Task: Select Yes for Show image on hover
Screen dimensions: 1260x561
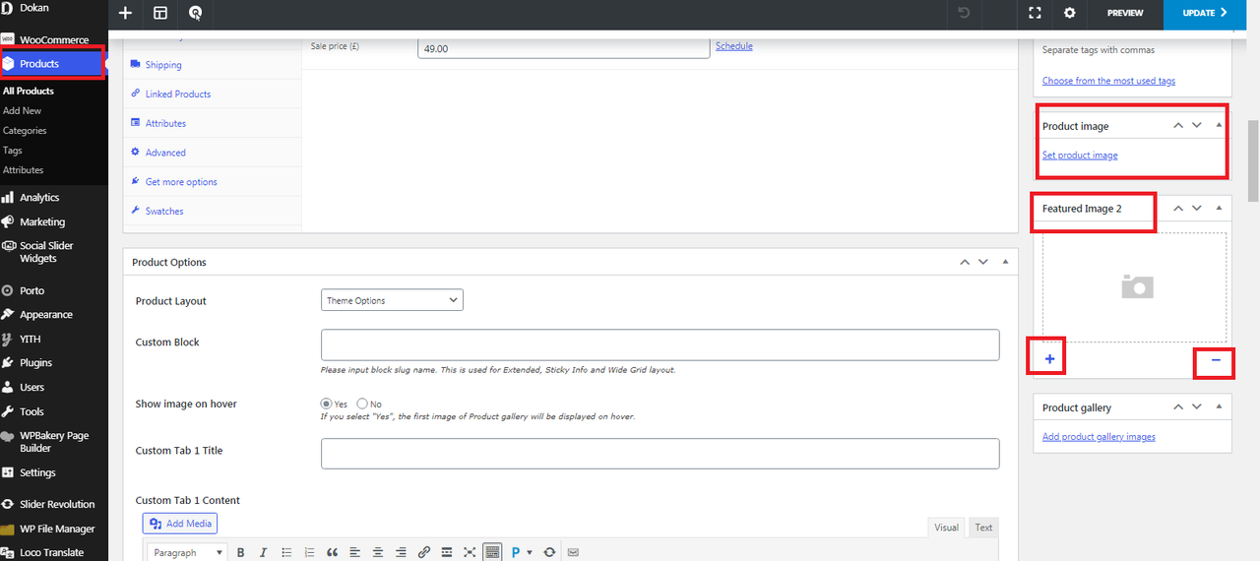Action: click(x=327, y=404)
